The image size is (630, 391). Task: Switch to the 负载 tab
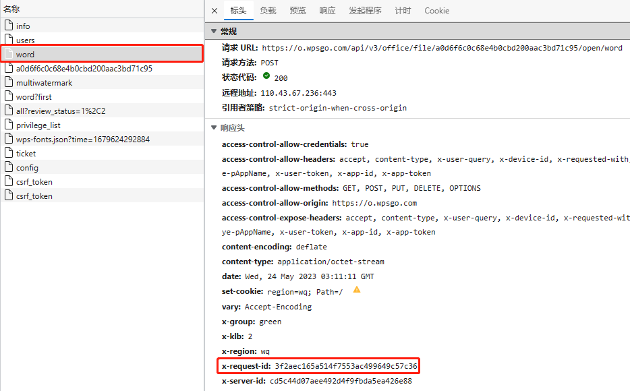(268, 11)
